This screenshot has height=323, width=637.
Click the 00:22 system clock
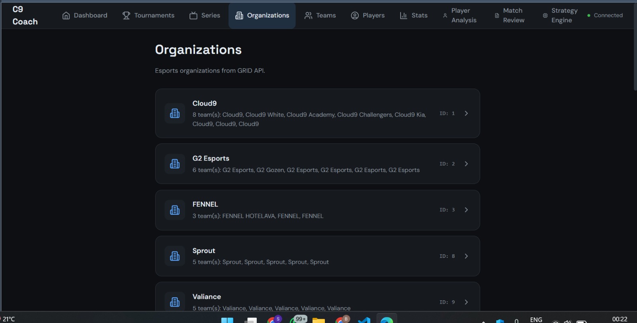tap(619, 319)
